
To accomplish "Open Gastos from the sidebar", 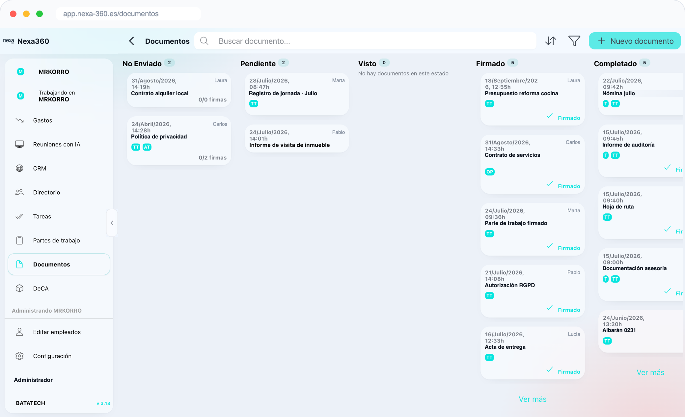I will pyautogui.click(x=59, y=120).
